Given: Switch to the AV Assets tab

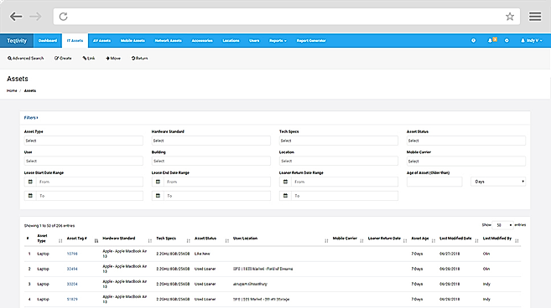Looking at the screenshot, I should [101, 41].
